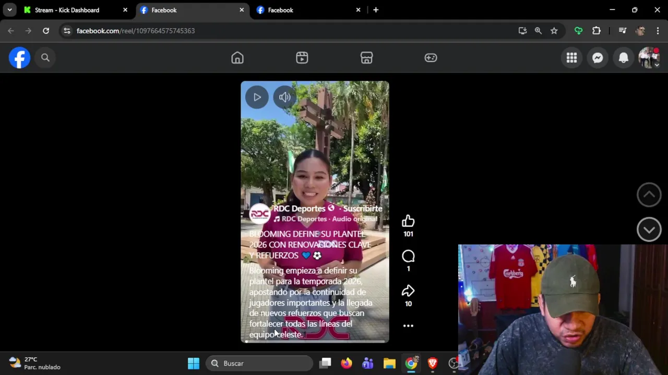Open the Facebook menu grid icon
The width and height of the screenshot is (668, 375).
point(572,58)
